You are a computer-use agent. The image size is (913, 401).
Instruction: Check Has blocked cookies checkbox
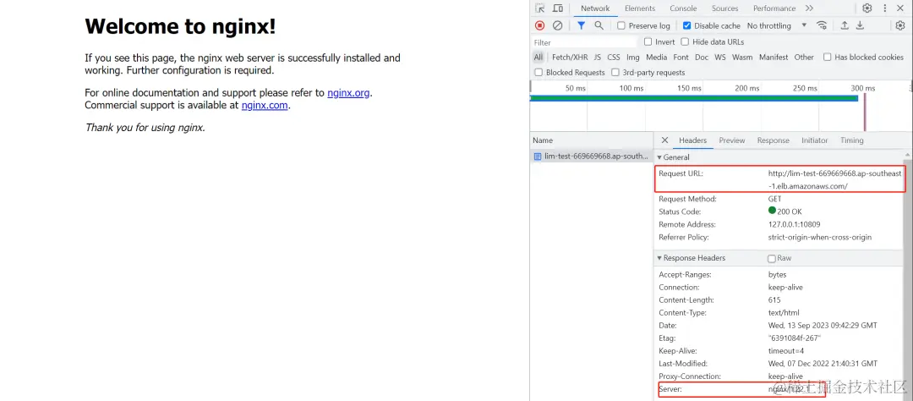828,58
